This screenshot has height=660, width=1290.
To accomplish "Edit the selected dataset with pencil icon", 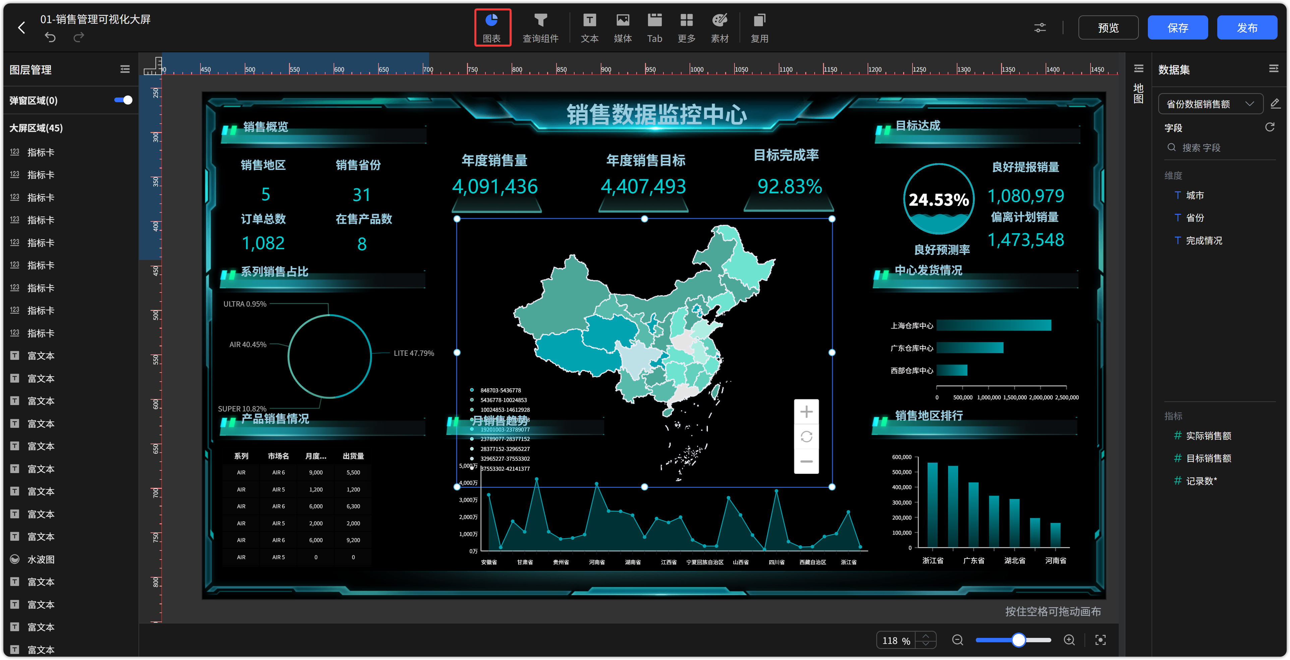I will point(1275,104).
